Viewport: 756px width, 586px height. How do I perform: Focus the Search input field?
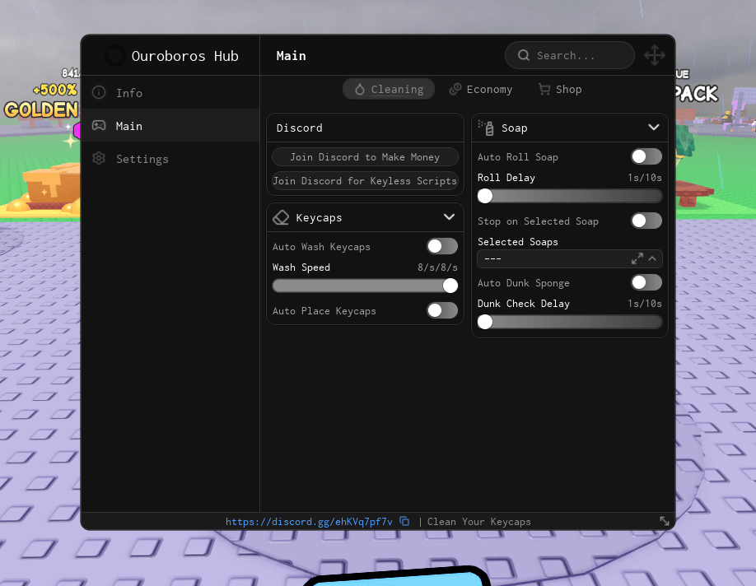(569, 55)
